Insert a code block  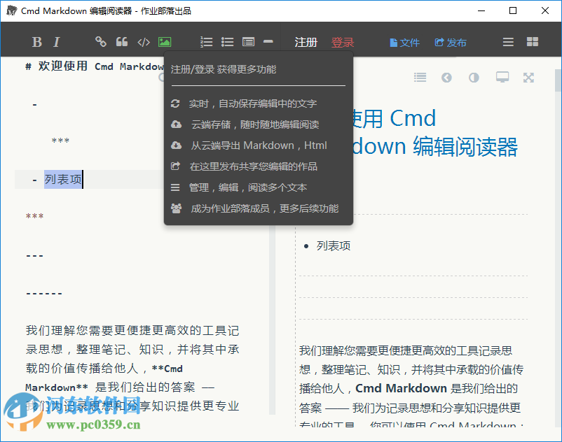click(144, 41)
